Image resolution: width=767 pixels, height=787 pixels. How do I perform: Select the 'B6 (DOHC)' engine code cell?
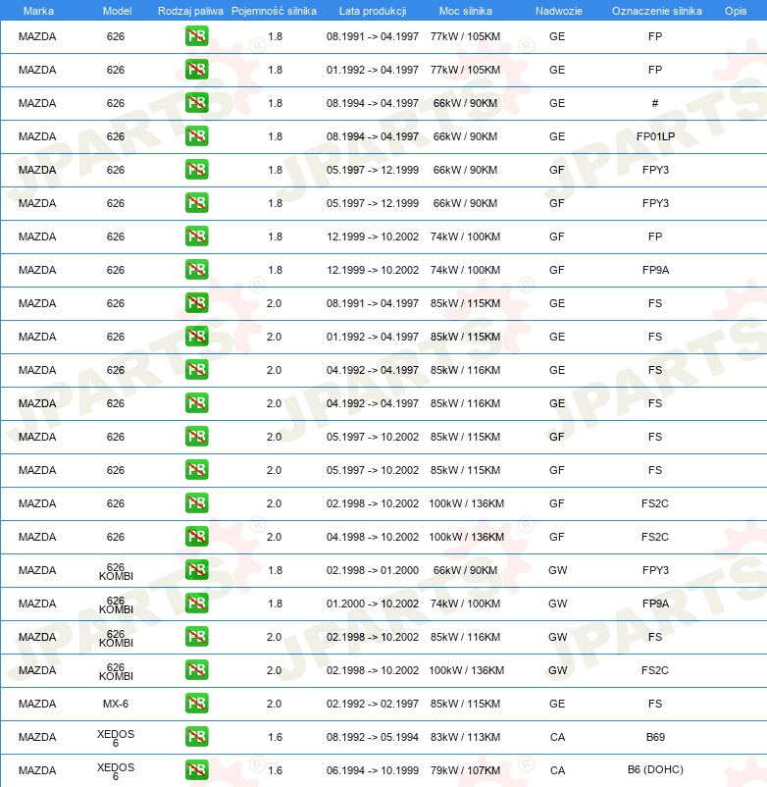click(655, 769)
